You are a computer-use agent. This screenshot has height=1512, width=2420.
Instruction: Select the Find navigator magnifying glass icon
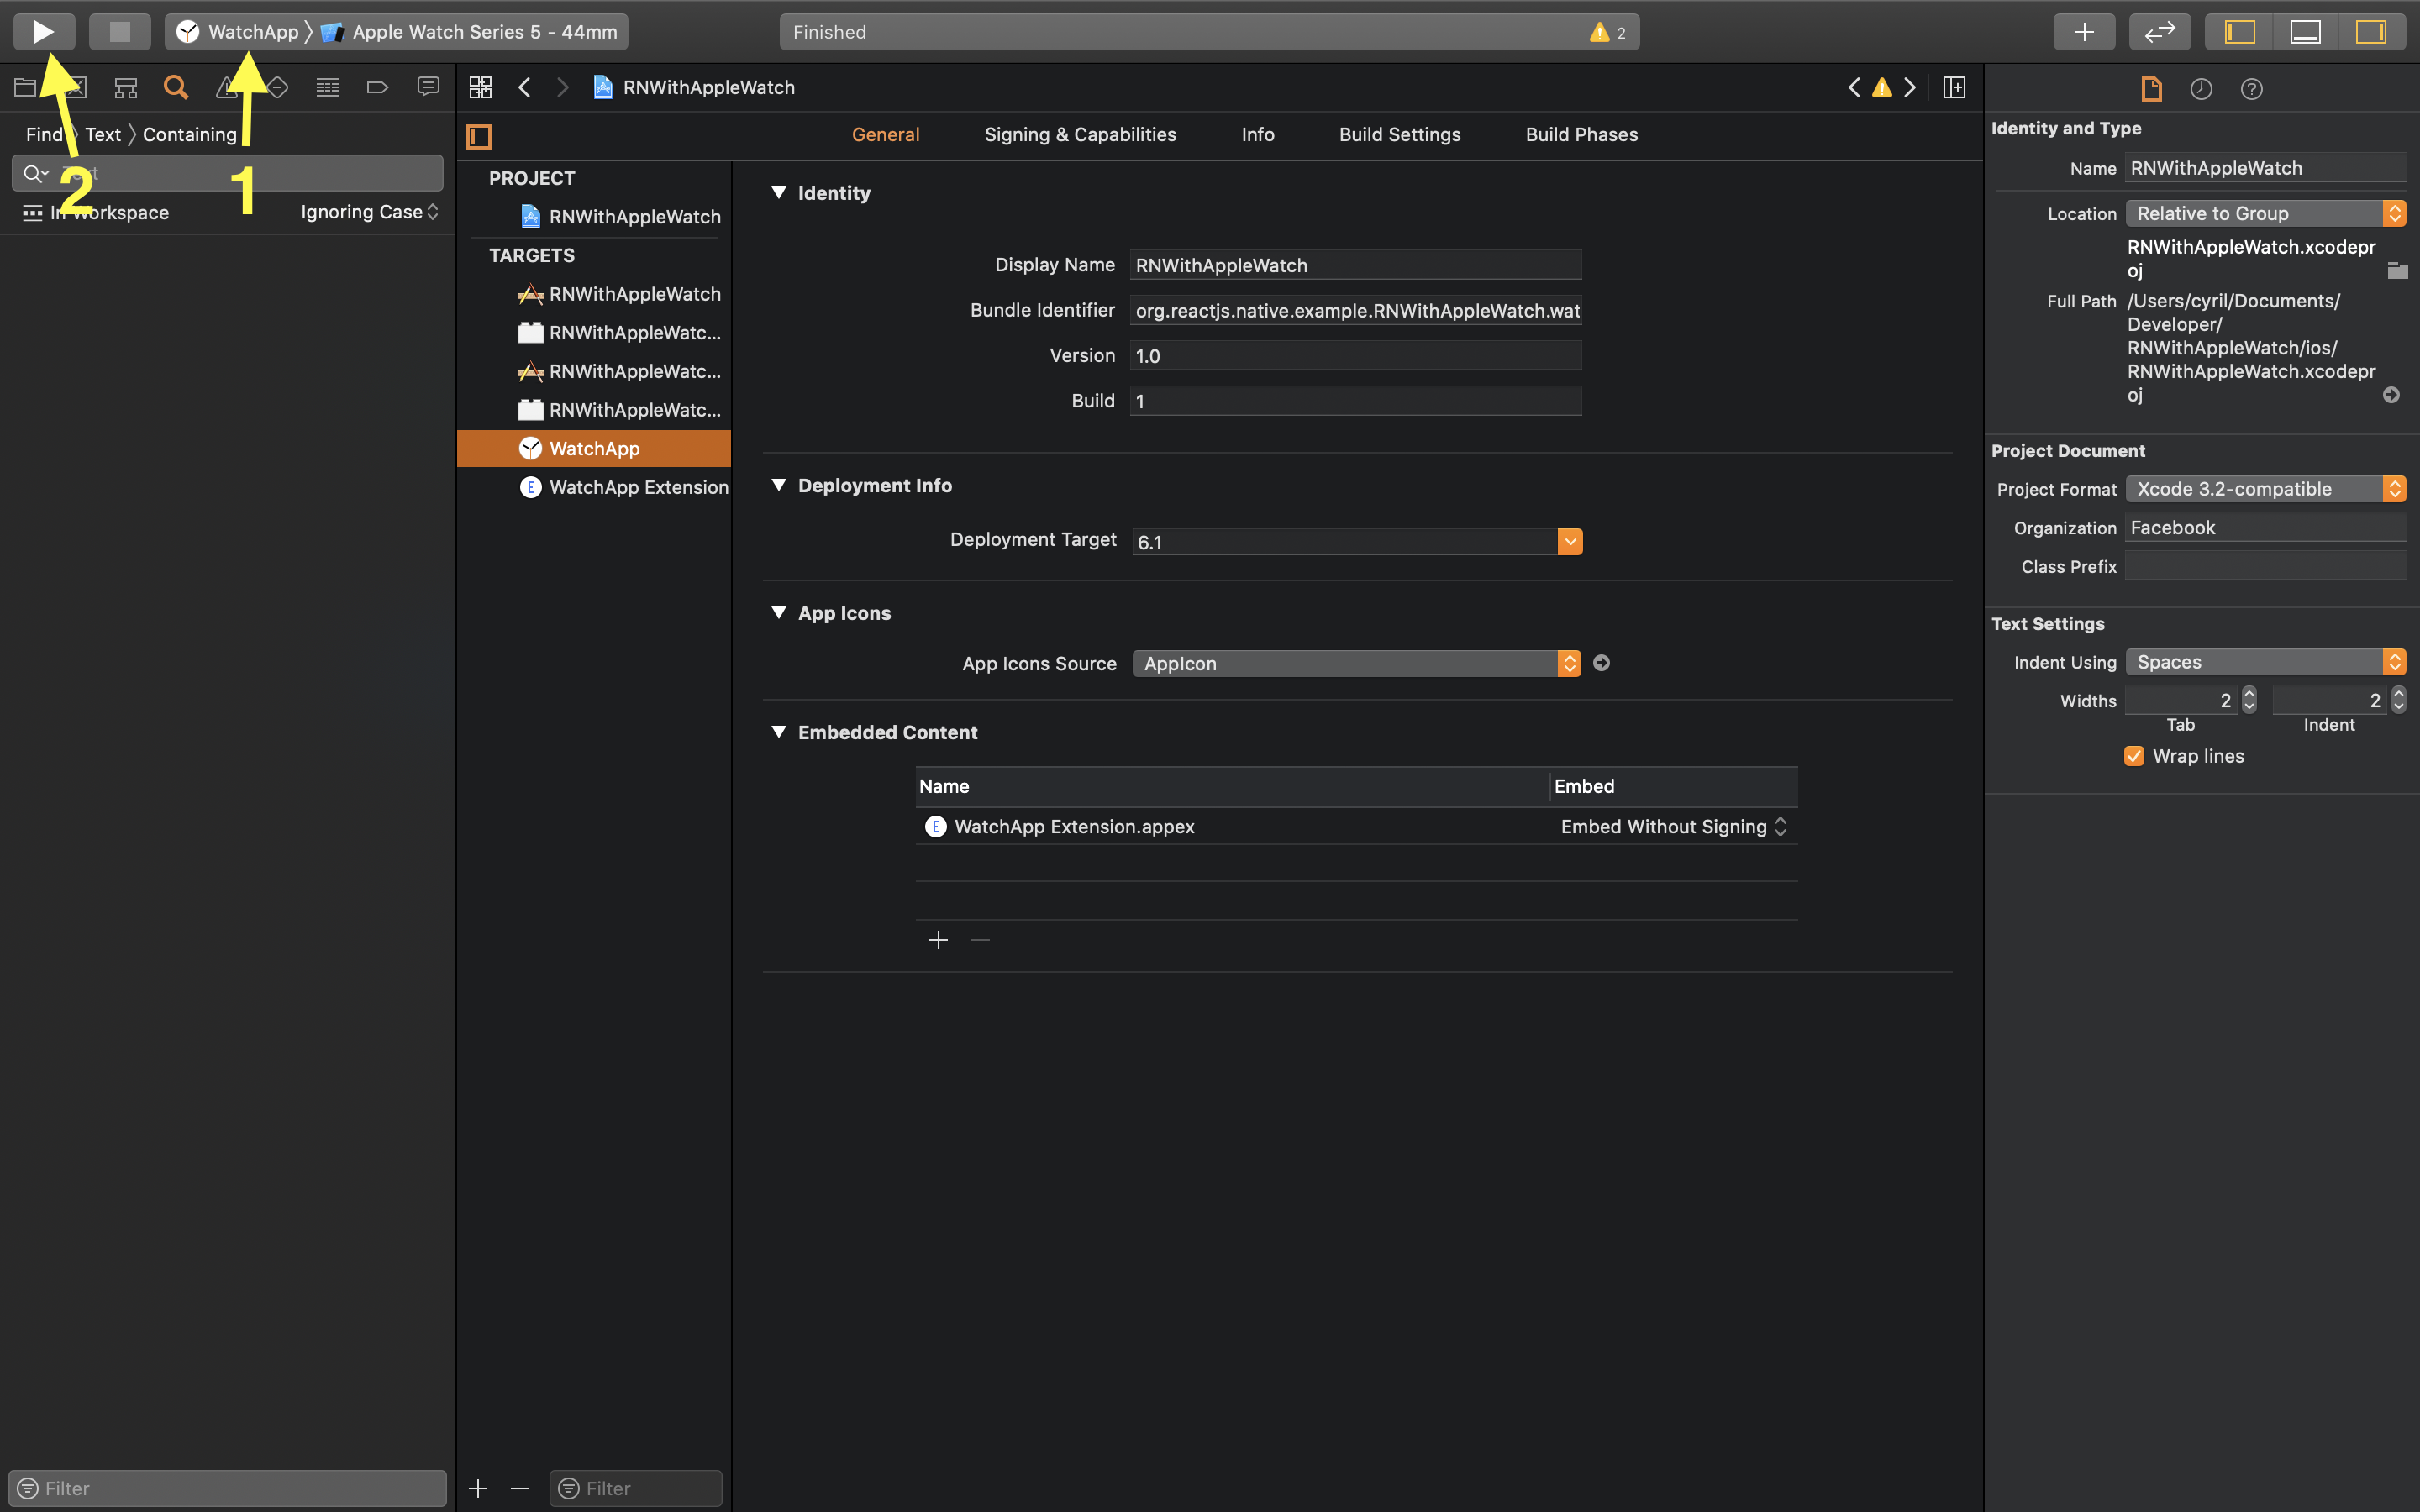pos(176,87)
